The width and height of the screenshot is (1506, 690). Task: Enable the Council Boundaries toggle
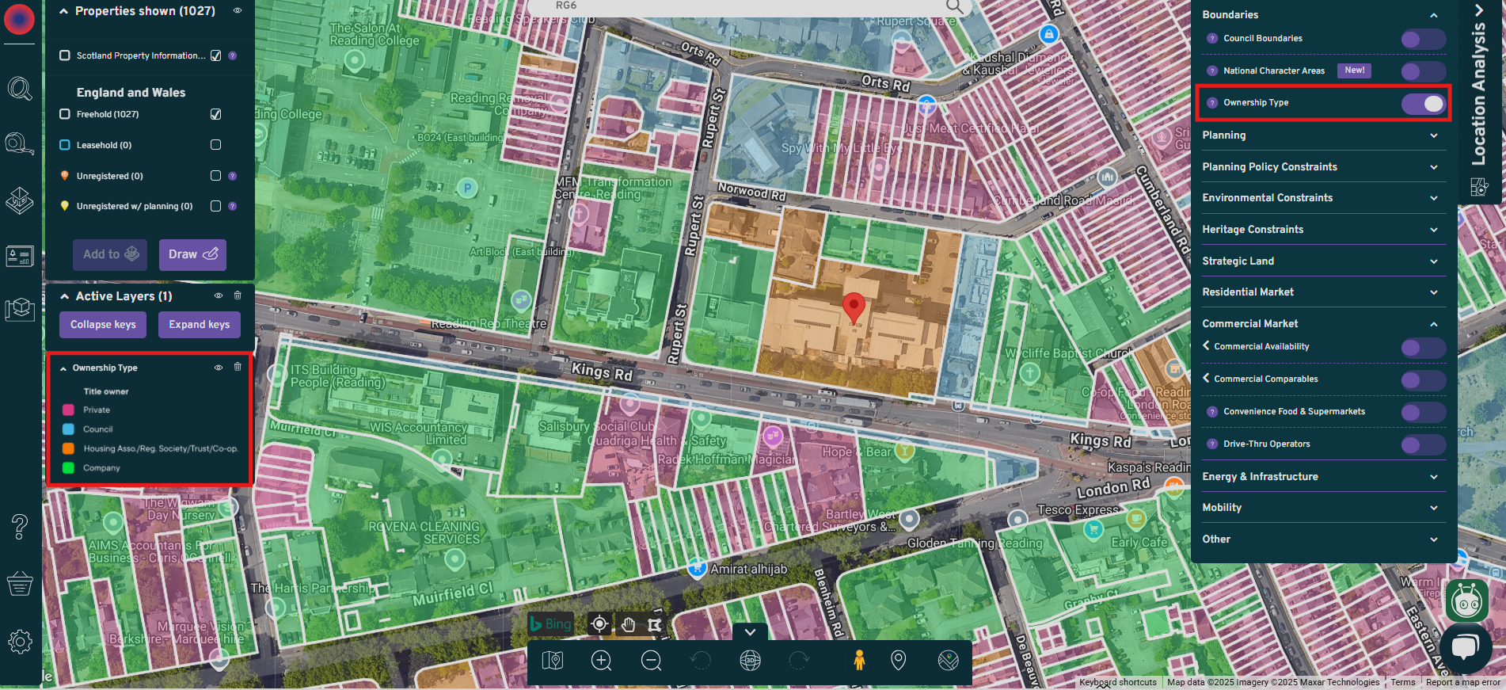coord(1423,39)
